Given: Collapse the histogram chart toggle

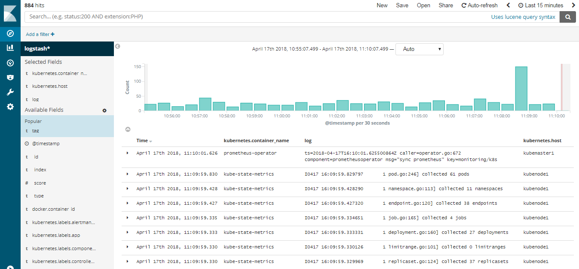Looking at the screenshot, I should click(x=128, y=129).
